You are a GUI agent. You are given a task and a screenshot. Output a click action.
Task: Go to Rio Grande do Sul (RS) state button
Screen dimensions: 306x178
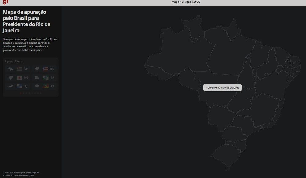pyautogui.click(x=44, y=86)
